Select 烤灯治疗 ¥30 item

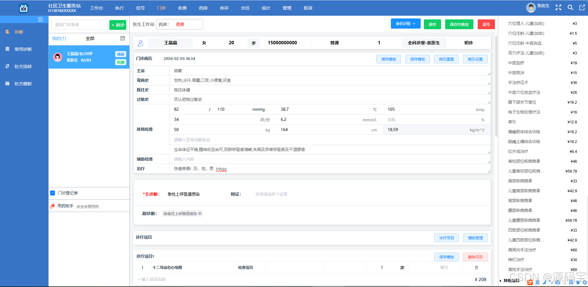pos(542,260)
